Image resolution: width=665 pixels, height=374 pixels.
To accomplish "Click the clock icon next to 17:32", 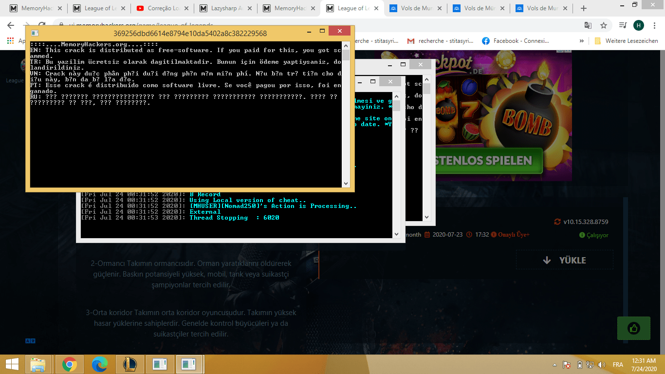I will pyautogui.click(x=469, y=235).
